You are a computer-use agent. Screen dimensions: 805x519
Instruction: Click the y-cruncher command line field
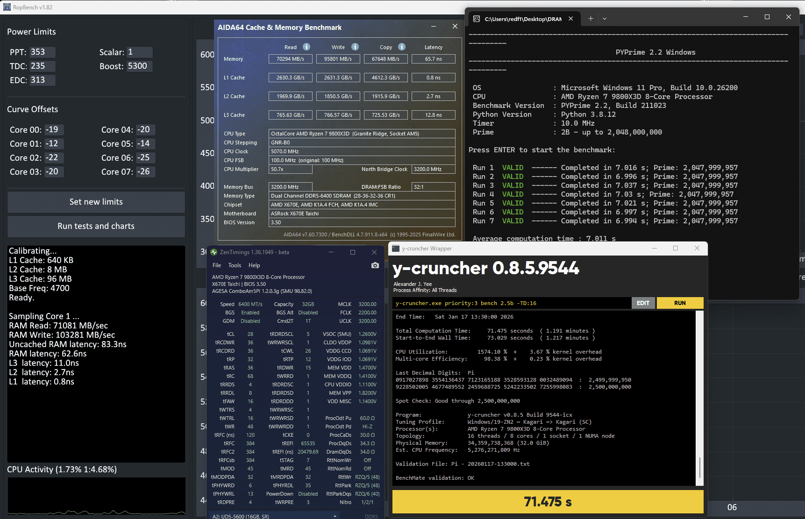512,303
